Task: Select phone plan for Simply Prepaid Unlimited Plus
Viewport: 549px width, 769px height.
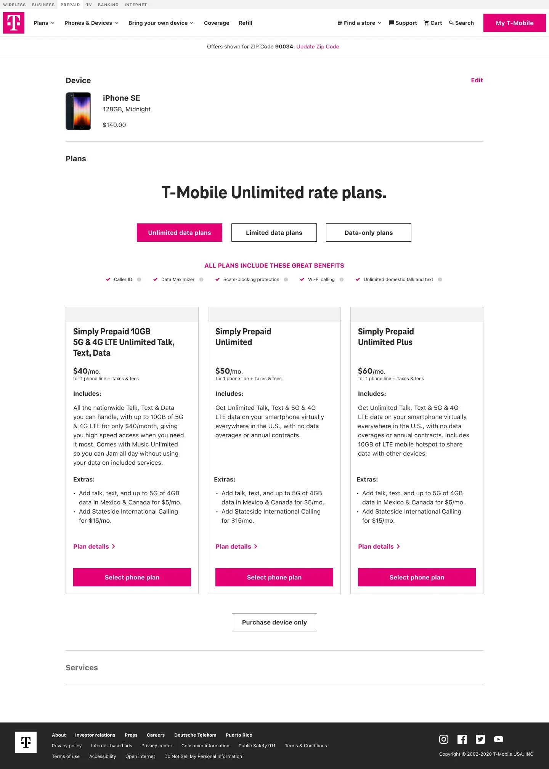Action: tap(417, 577)
